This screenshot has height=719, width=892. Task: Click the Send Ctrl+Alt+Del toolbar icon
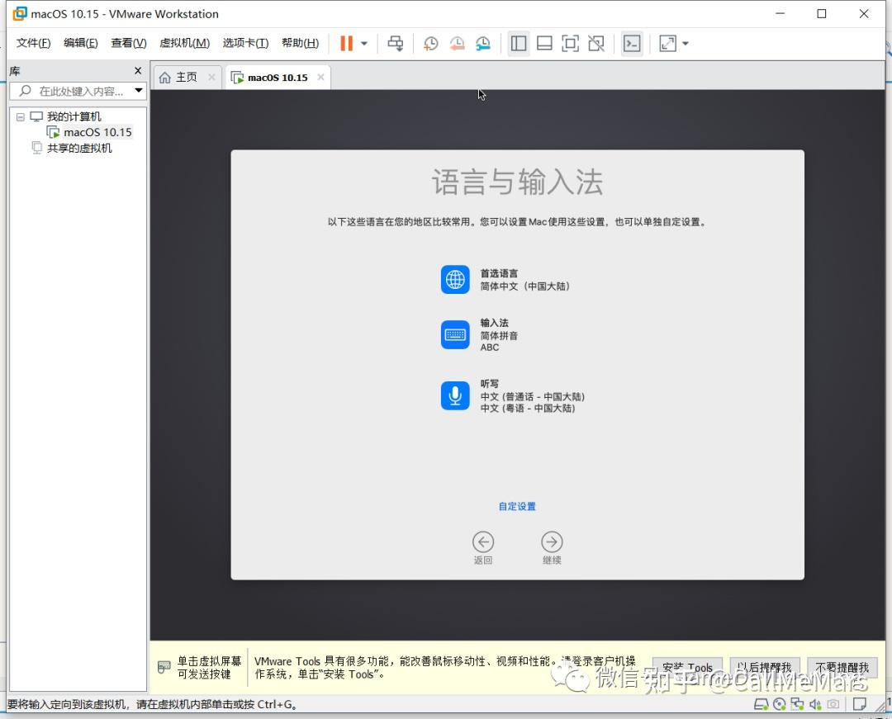tap(396, 43)
